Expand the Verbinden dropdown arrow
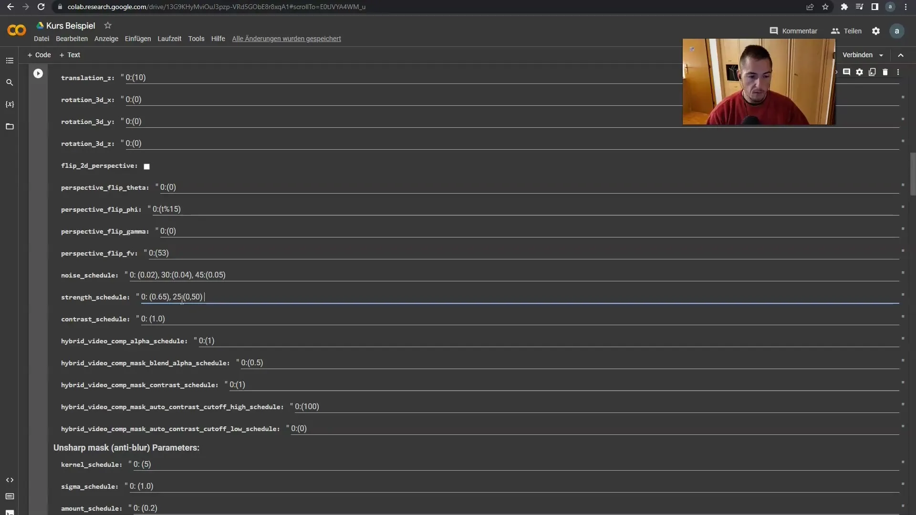The image size is (916, 515). tap(881, 55)
